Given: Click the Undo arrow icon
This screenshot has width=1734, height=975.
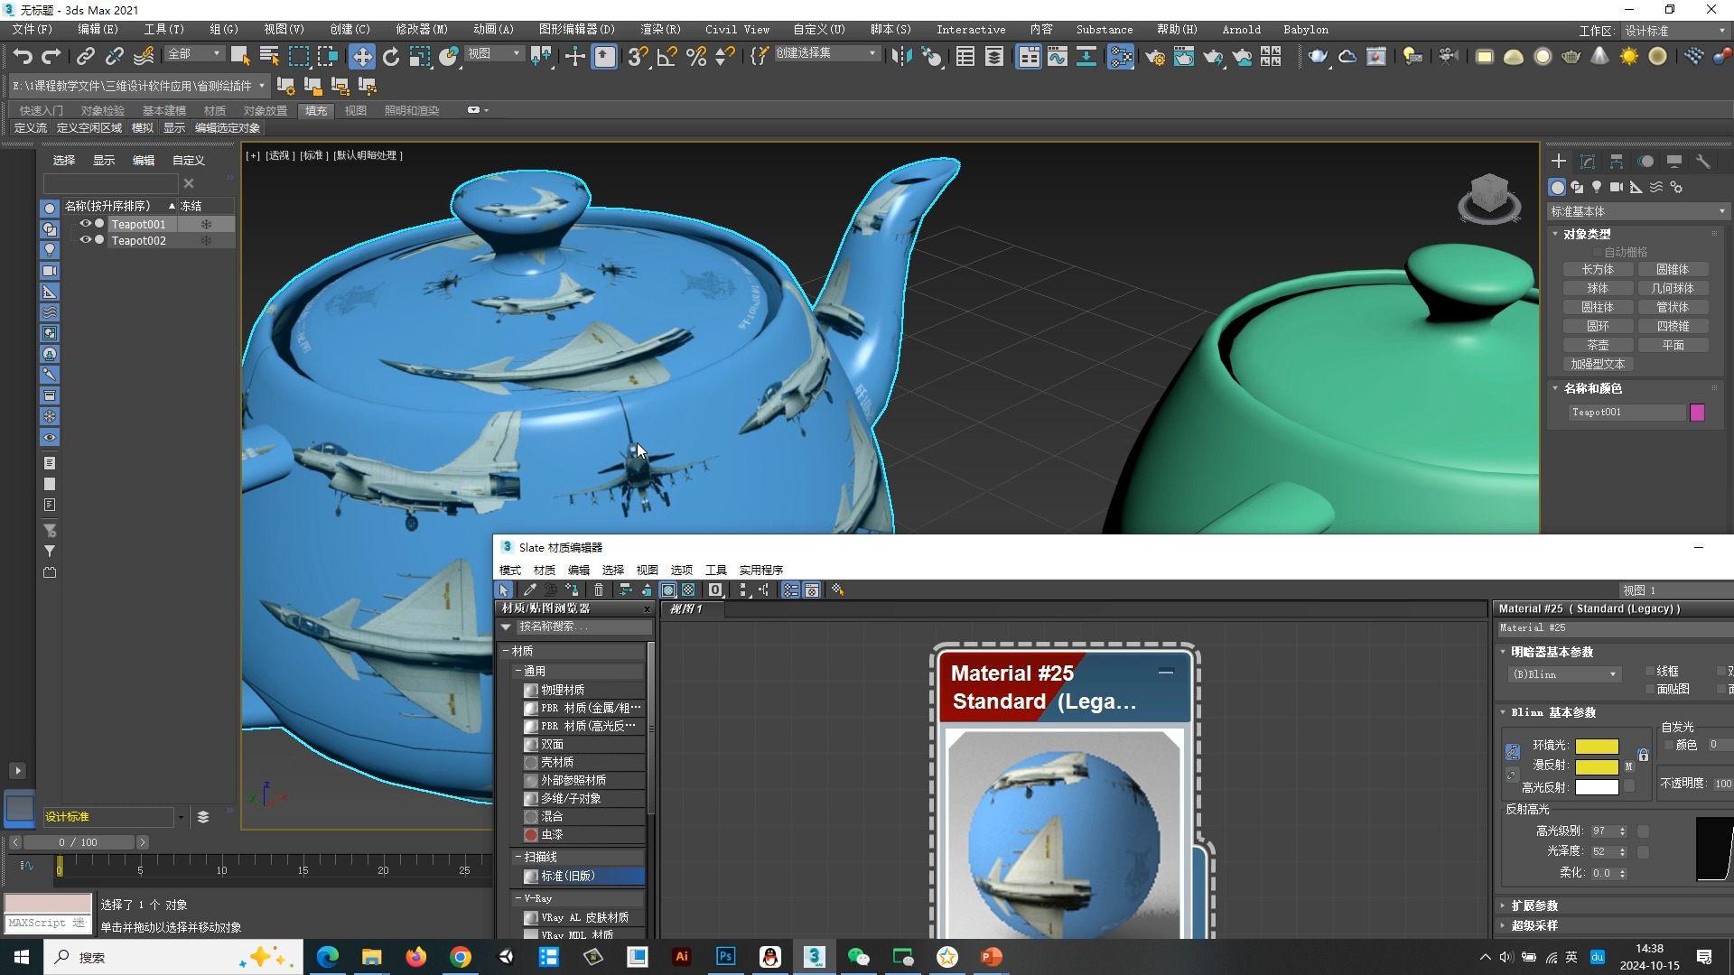Looking at the screenshot, I should [x=23, y=57].
